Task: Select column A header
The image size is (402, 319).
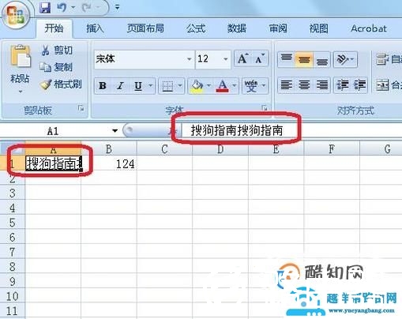Action: tap(53, 149)
